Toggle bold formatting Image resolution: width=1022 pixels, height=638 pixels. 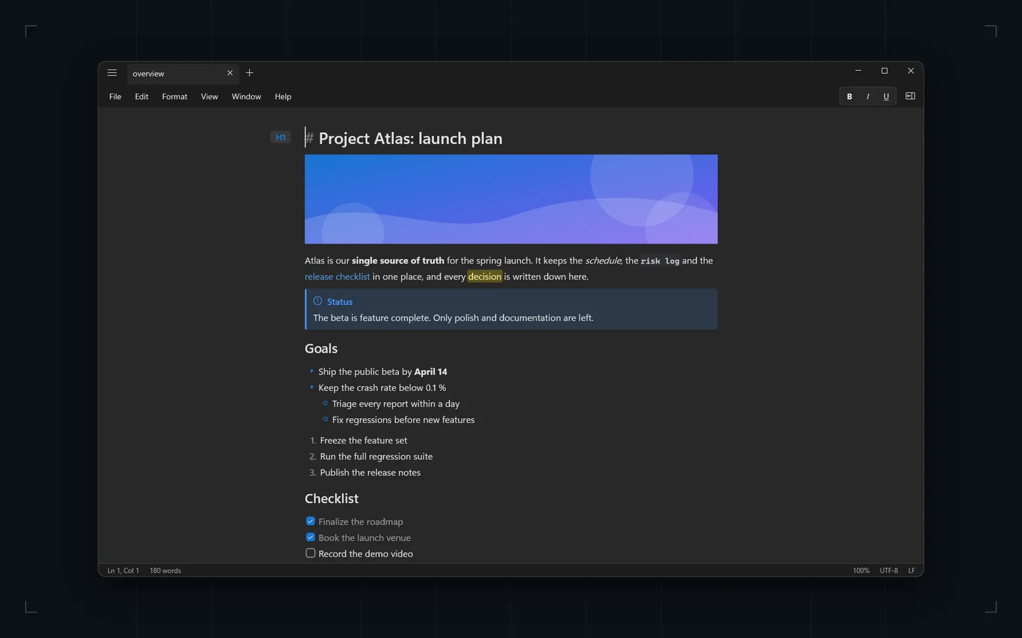coord(849,96)
